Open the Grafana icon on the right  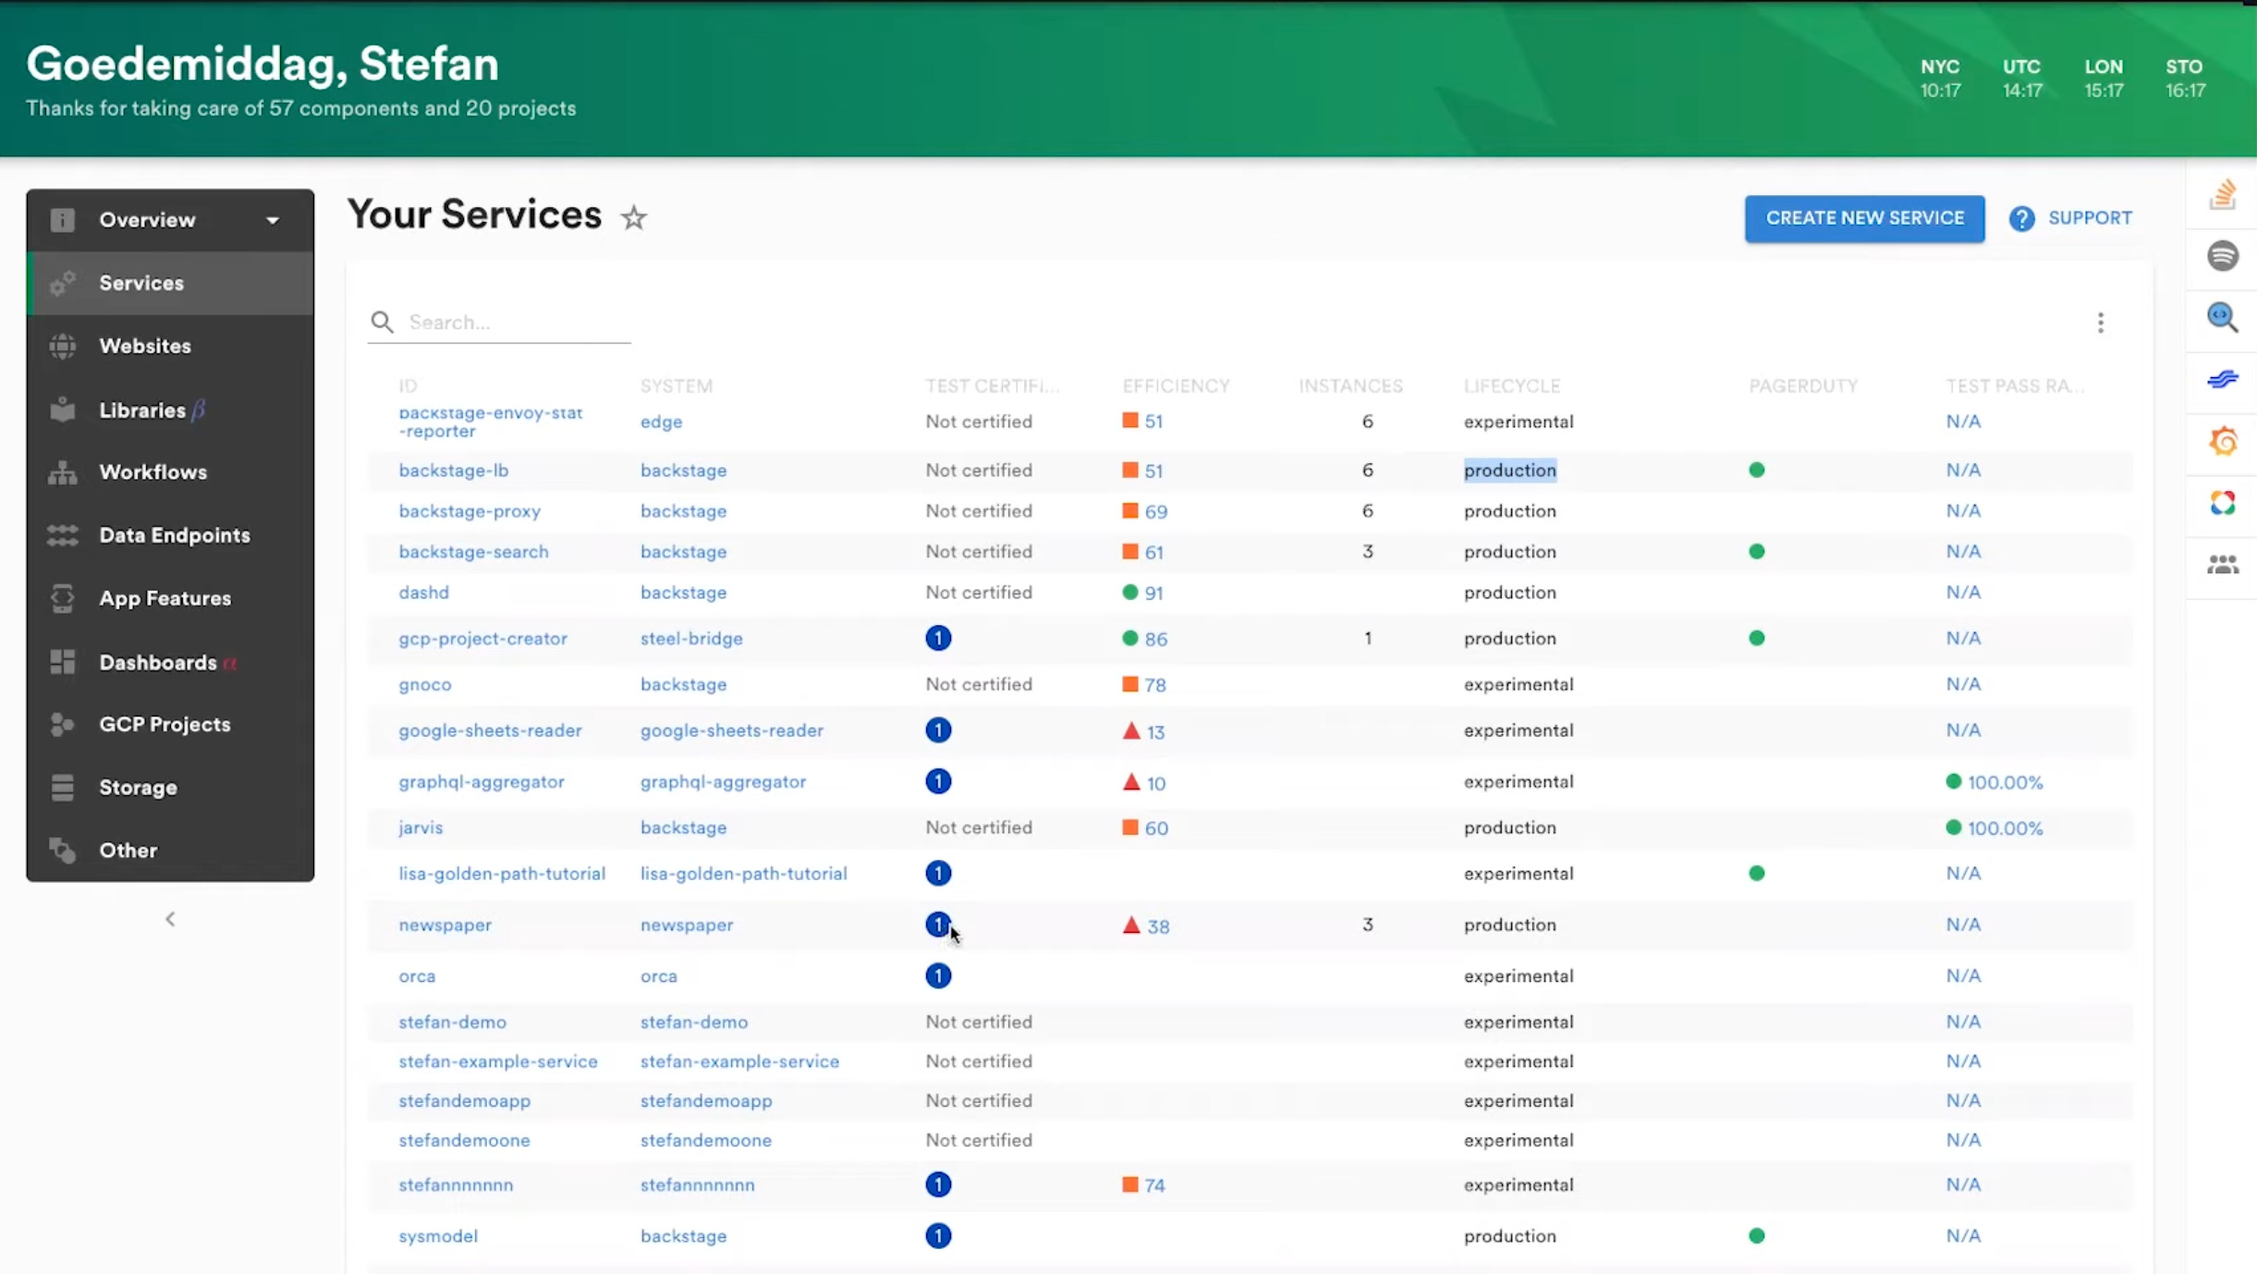(x=2224, y=440)
